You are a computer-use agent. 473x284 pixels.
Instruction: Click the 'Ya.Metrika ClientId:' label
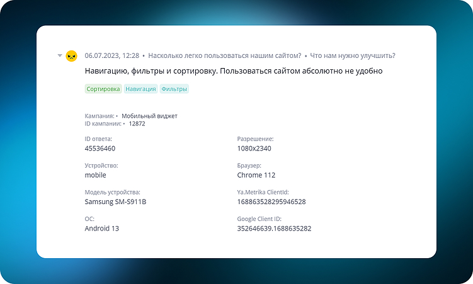point(263,192)
